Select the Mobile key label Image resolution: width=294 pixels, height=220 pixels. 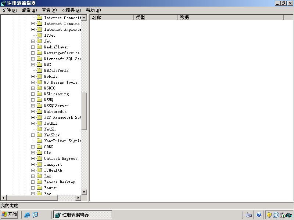pyautogui.click(x=51, y=76)
